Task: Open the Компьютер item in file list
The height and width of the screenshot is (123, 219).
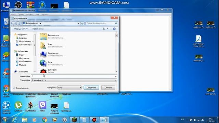Action: point(51,54)
